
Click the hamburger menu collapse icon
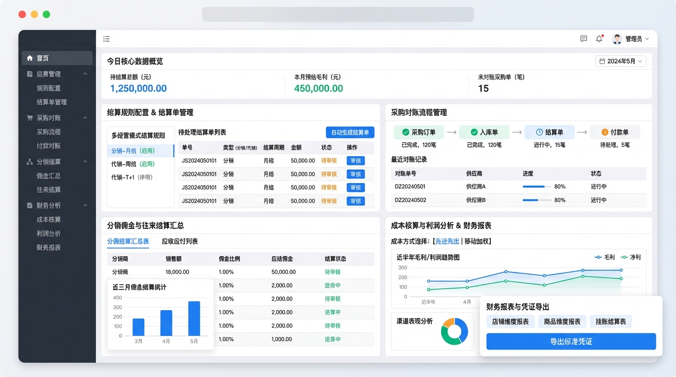tap(106, 39)
